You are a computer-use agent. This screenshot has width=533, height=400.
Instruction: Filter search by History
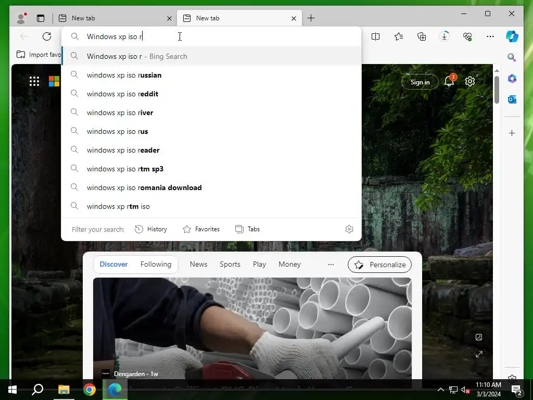[151, 229]
